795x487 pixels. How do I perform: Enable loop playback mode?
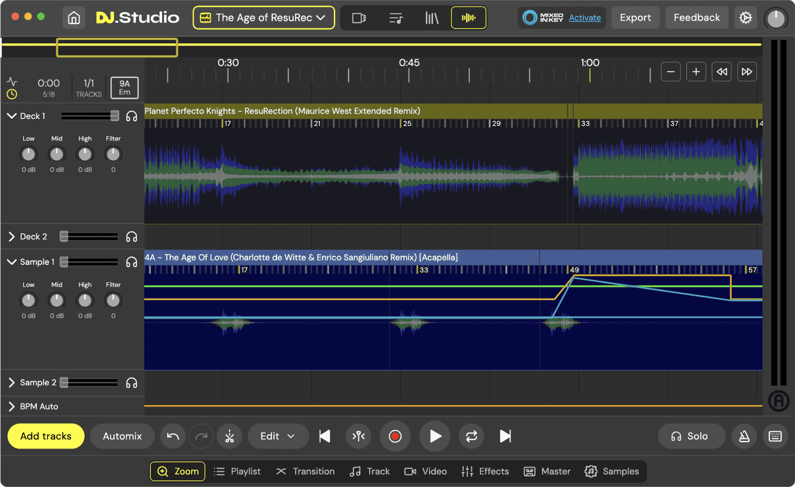click(471, 436)
